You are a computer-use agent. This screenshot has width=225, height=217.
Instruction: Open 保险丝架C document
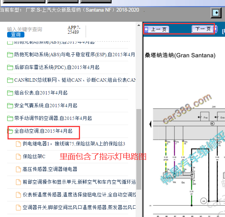coord(34,156)
